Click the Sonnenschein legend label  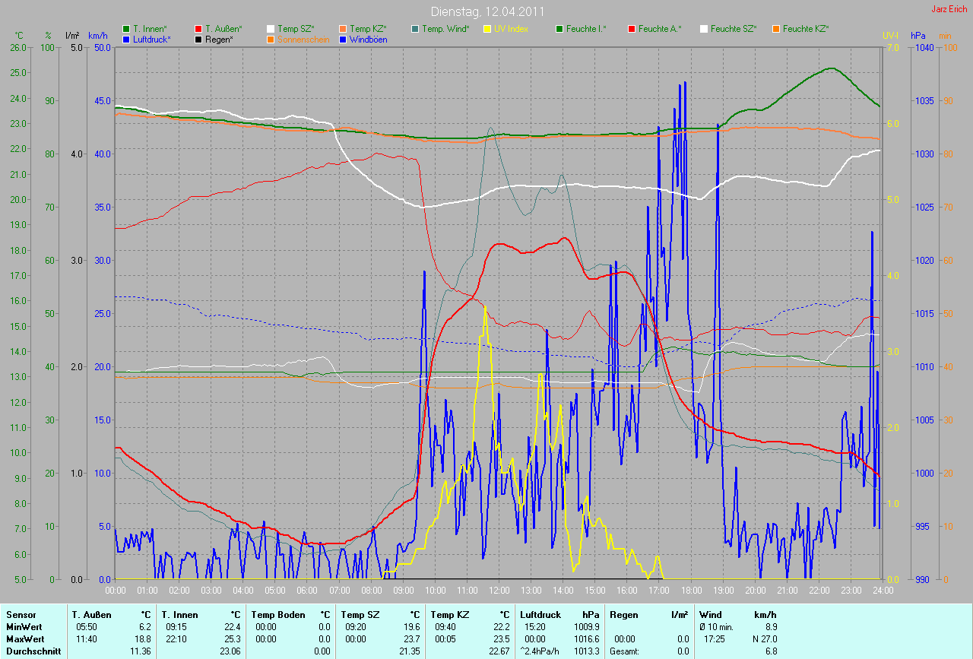point(303,39)
